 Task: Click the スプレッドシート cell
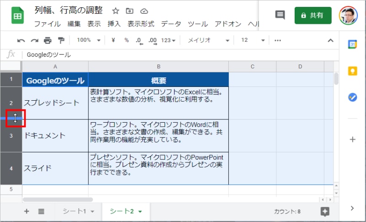tap(55, 103)
